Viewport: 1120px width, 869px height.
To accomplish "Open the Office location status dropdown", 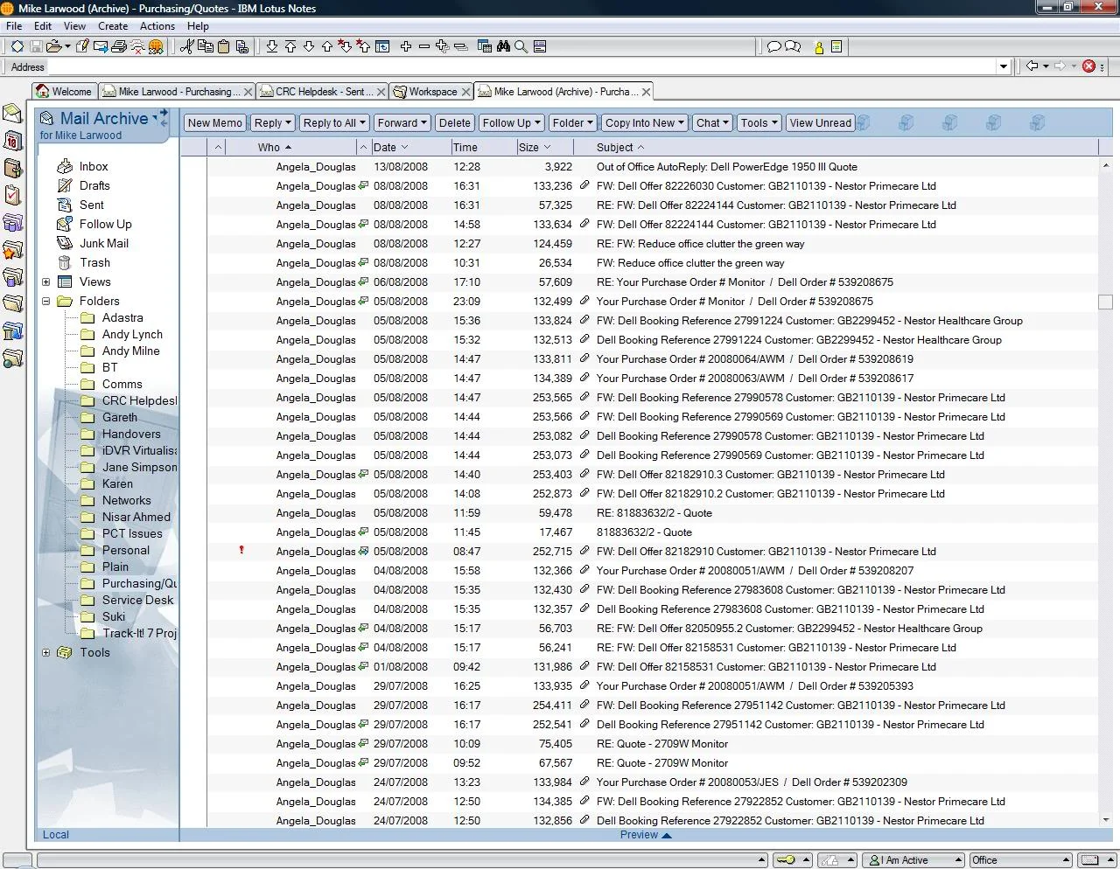I will coord(1020,860).
